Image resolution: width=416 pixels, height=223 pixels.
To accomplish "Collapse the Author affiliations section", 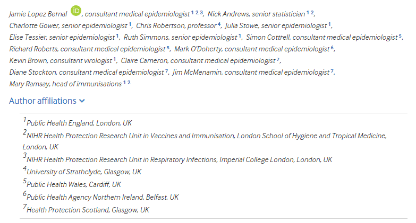I will pos(47,101).
